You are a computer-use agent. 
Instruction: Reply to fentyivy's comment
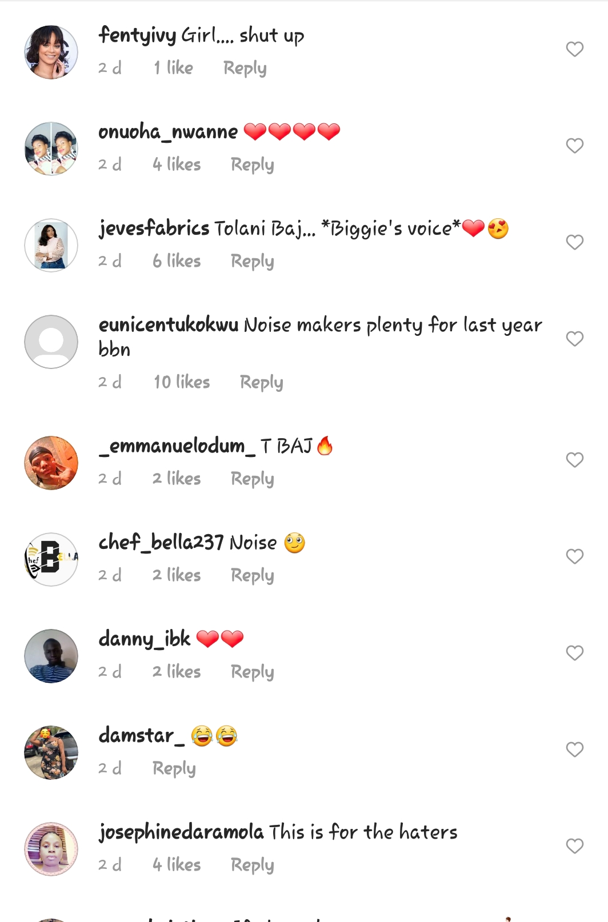[245, 69]
